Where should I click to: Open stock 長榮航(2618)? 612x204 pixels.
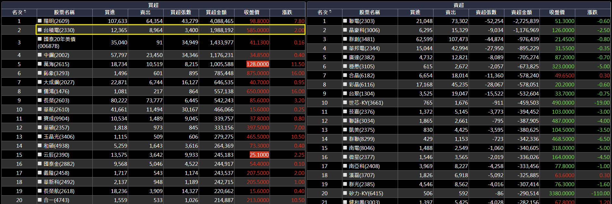coord(59,191)
